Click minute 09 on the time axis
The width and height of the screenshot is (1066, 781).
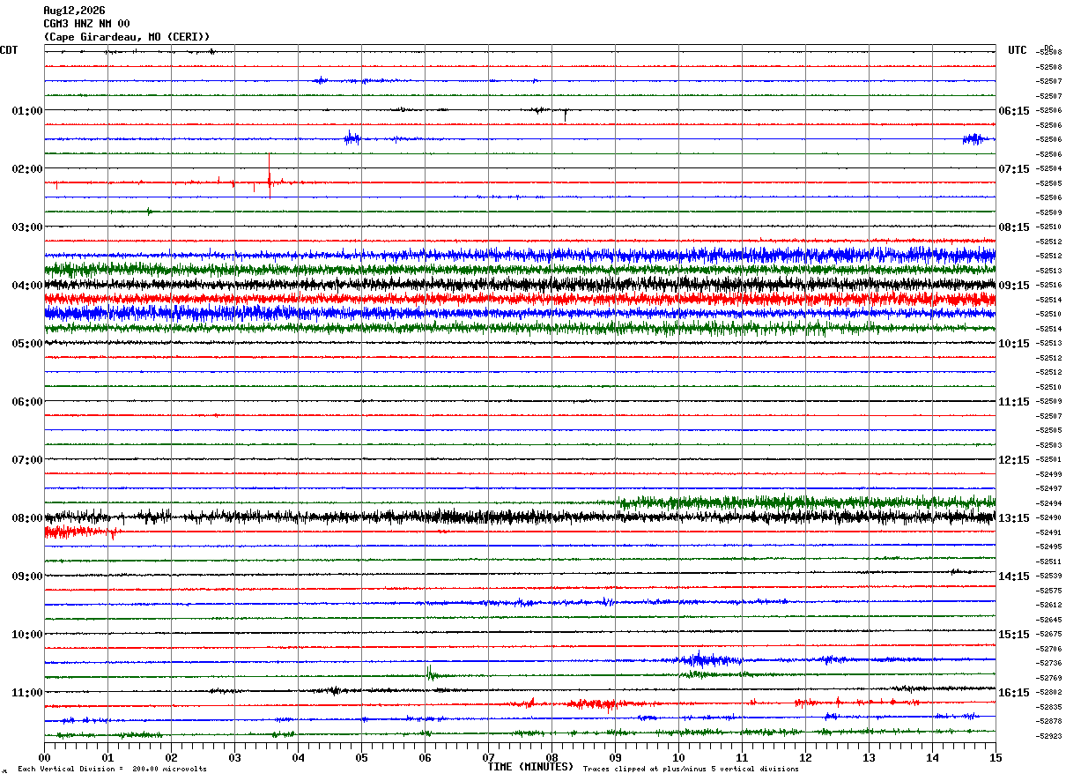point(615,757)
